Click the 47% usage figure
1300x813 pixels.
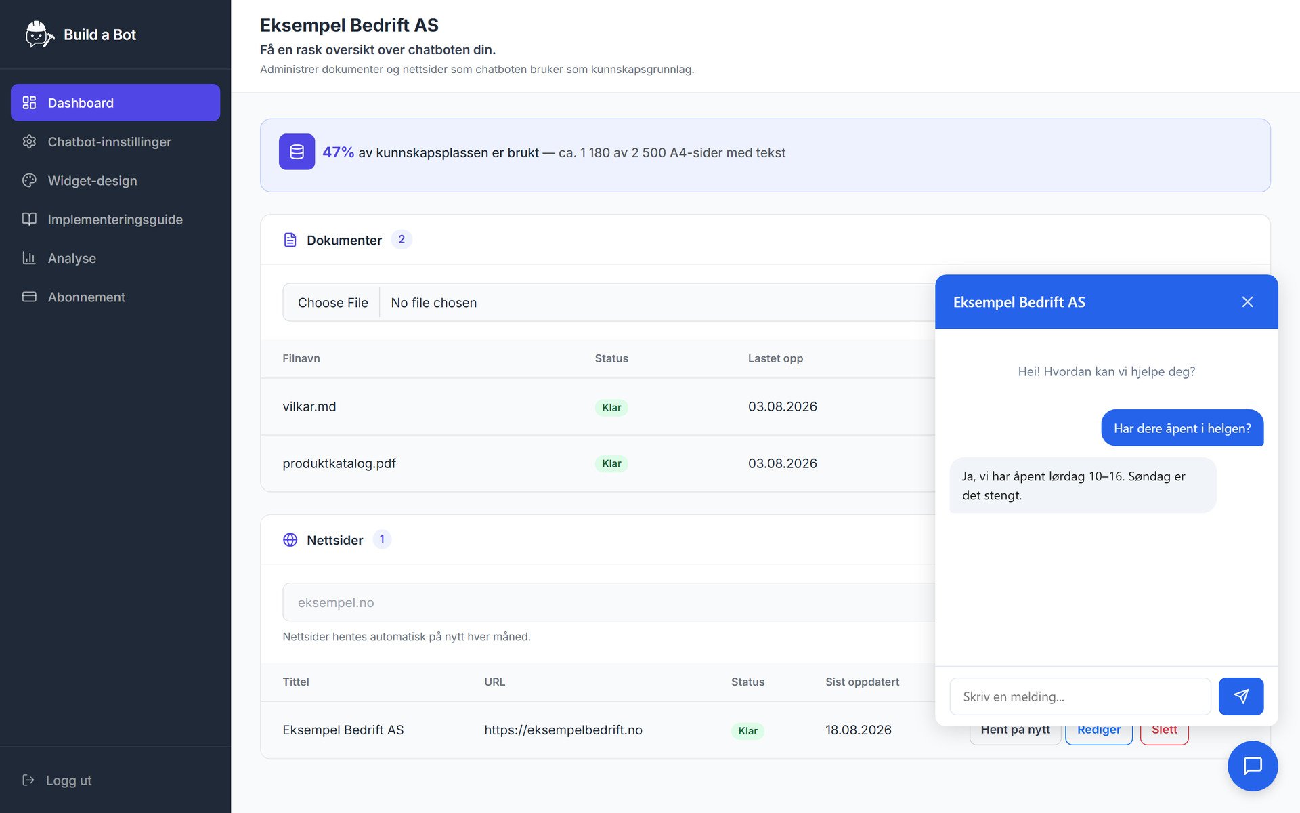pyautogui.click(x=338, y=152)
